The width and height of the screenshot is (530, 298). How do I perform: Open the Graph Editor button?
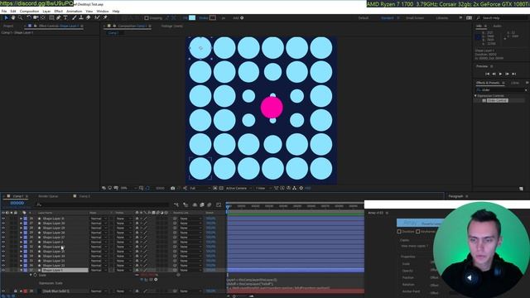coord(219,204)
